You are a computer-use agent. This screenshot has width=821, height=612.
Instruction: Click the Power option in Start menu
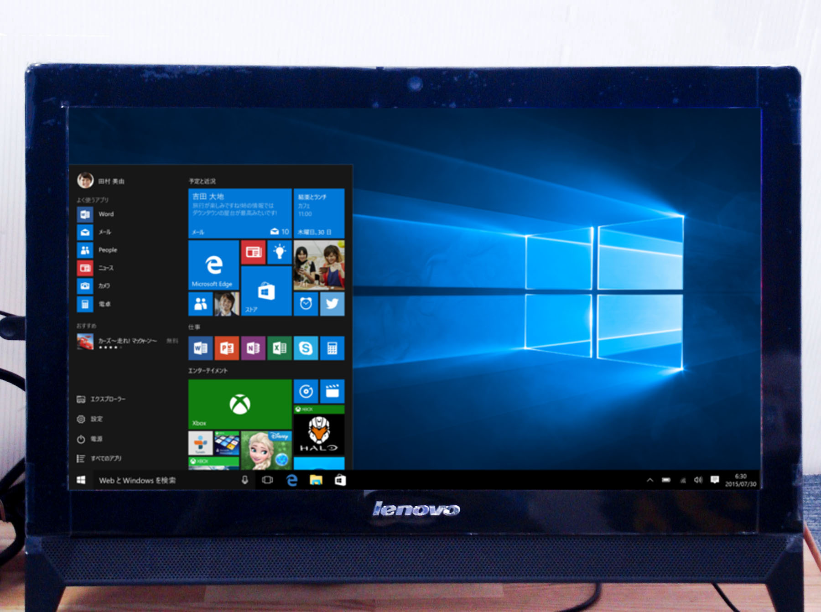point(90,439)
